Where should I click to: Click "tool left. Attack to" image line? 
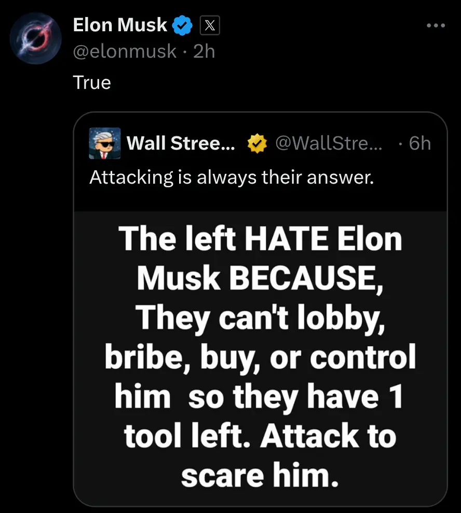[260, 436]
